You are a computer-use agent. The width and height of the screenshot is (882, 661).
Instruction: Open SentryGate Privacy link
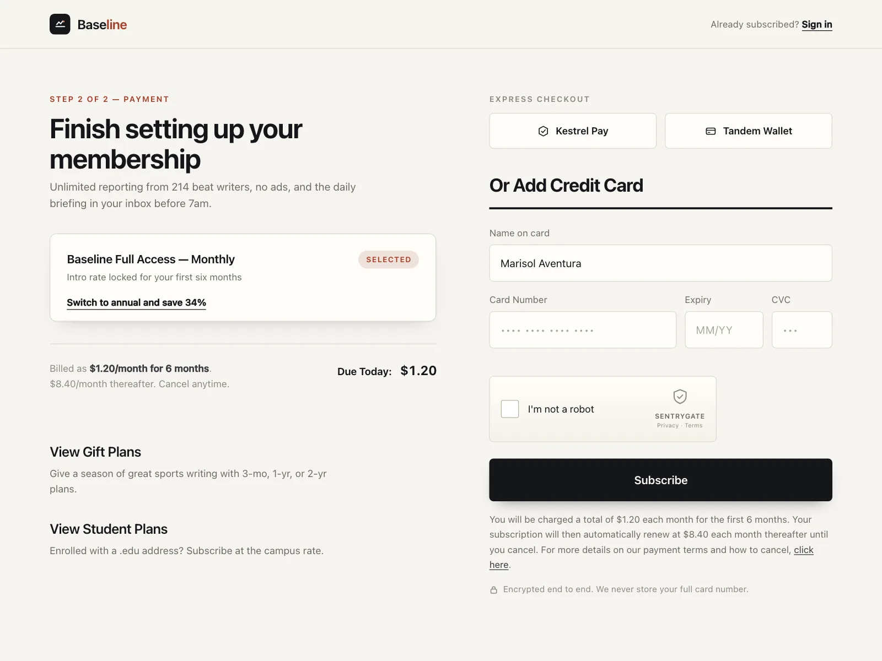[x=668, y=425]
